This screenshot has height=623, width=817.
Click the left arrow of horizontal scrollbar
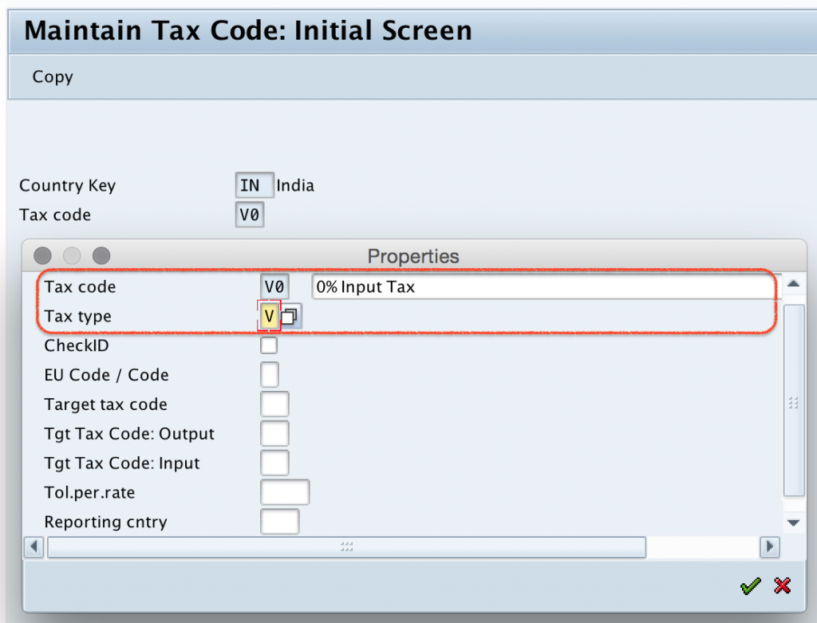[33, 547]
